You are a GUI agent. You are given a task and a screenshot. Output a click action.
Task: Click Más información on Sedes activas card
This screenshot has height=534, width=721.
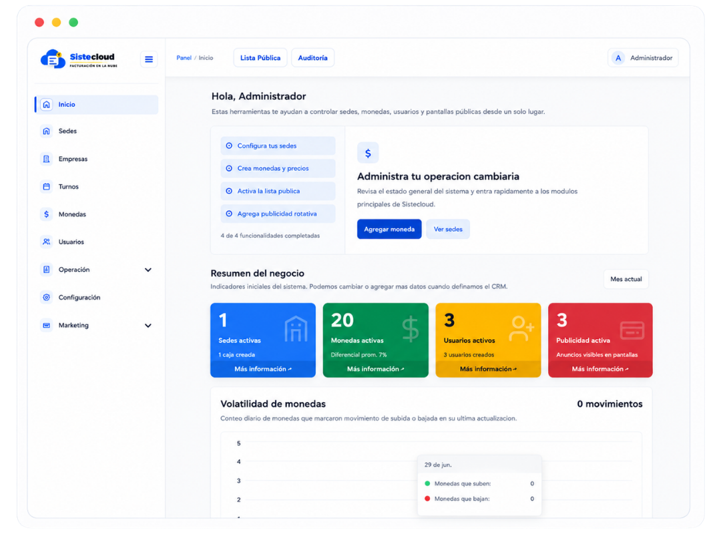[x=263, y=369]
